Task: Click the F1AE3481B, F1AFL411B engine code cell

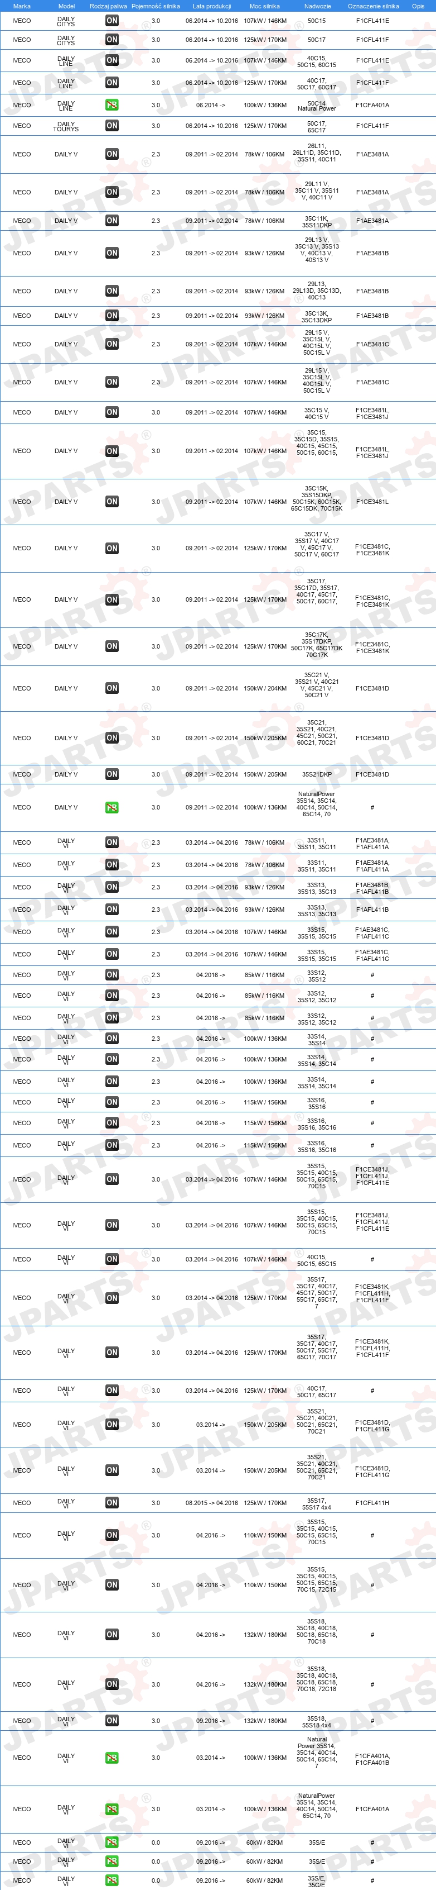Action: 372,888
